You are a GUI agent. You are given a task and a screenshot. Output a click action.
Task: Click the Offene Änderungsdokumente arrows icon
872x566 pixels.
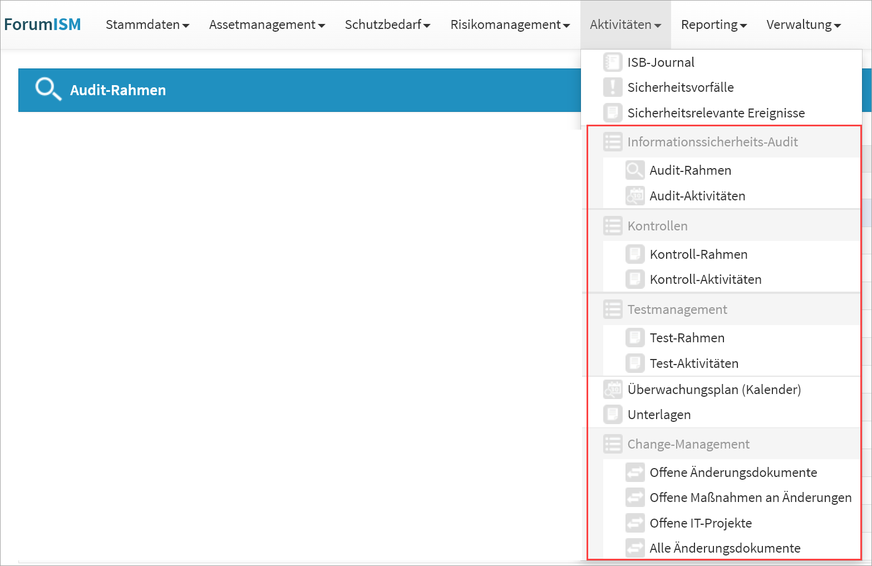[x=634, y=473]
